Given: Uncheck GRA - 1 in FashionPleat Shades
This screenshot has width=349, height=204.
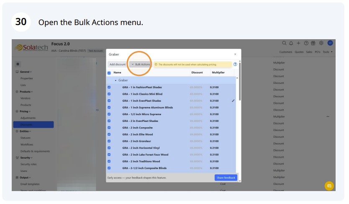Looking at the screenshot, I should pyautogui.click(x=109, y=87).
